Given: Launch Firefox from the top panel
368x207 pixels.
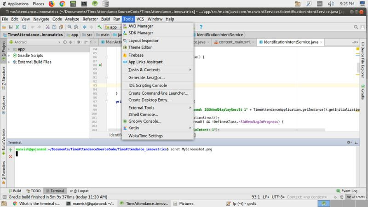Looking at the screenshot, I should [x=52, y=4].
